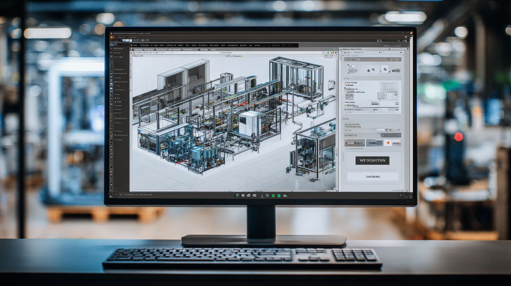Image resolution: width=511 pixels, height=286 pixels.
Task: Open the dark dropdown bar above the gray buttons
Action: point(372,135)
